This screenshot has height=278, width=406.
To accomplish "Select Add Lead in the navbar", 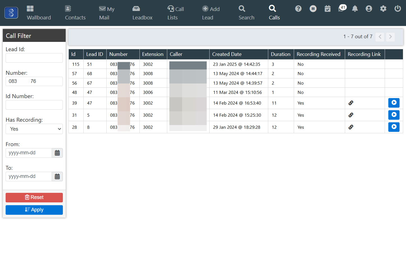I will 211,13.
